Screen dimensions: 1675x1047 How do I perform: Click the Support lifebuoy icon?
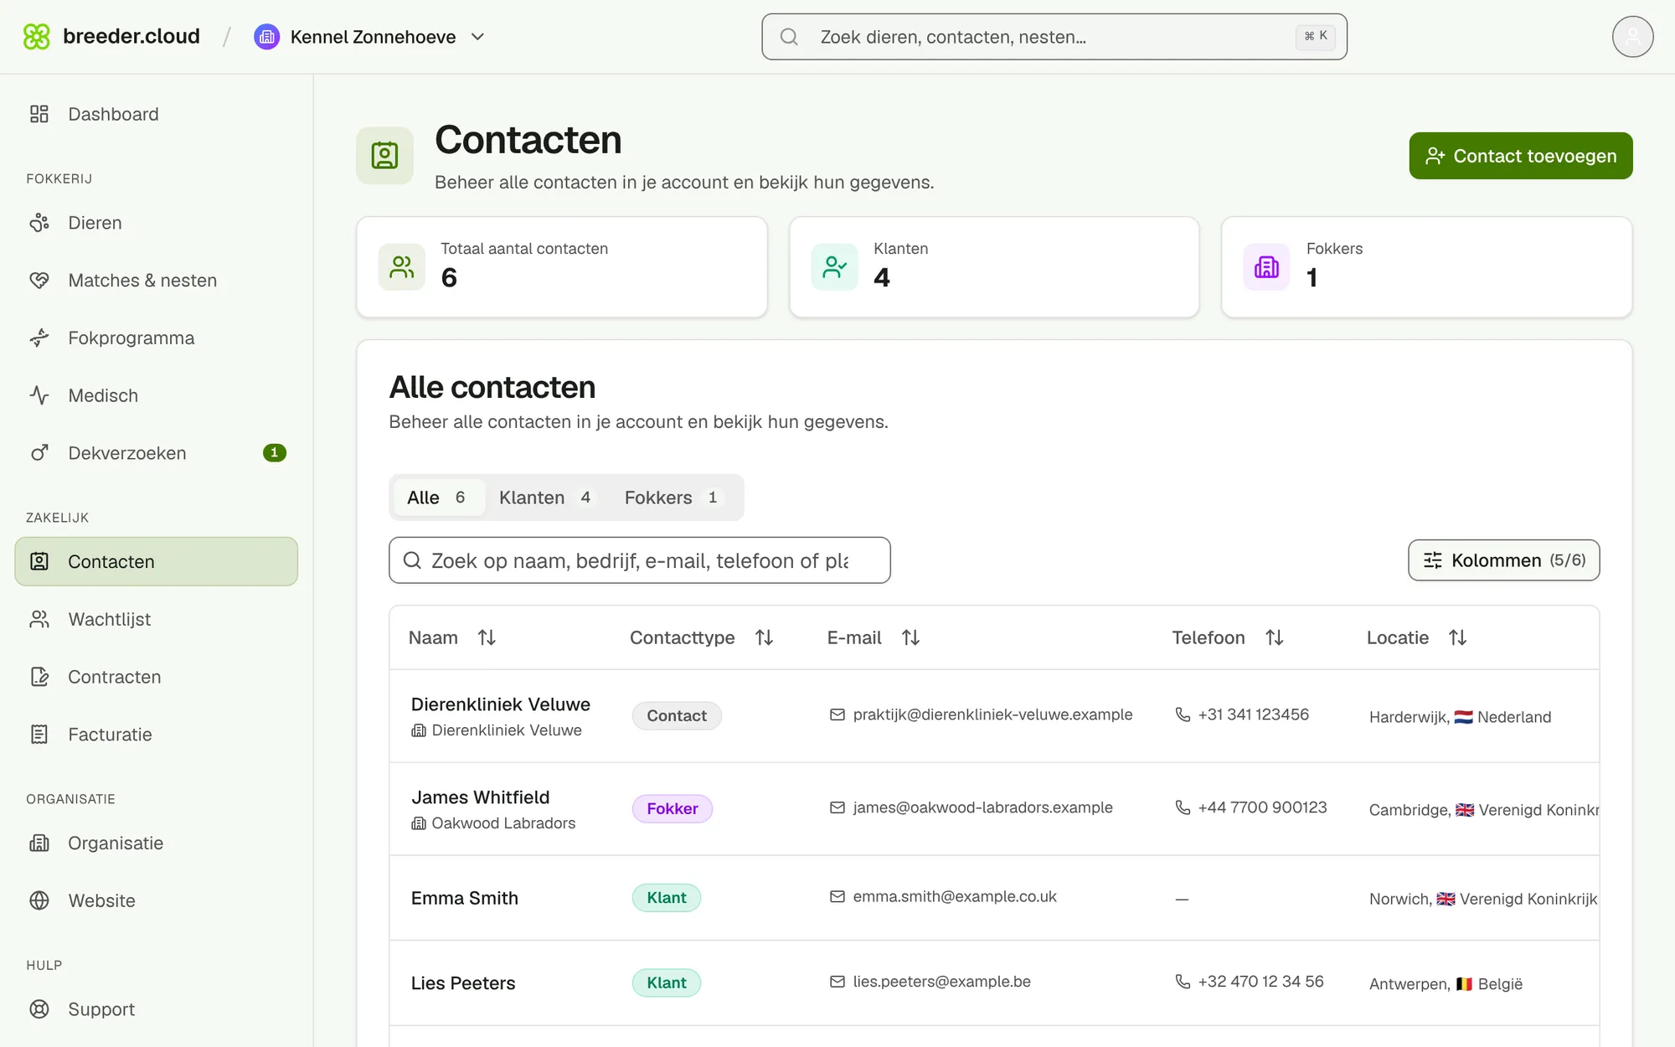coord(39,1009)
